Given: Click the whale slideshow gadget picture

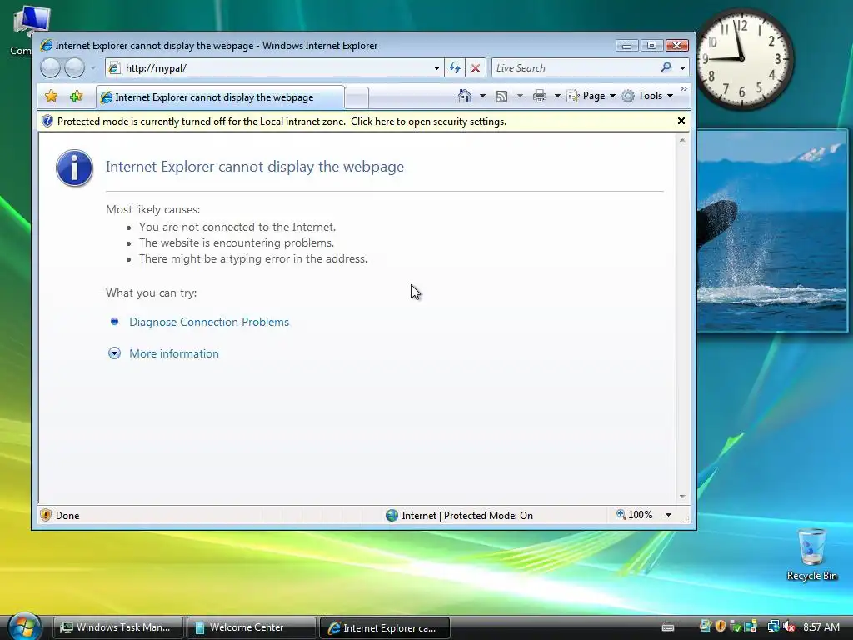Looking at the screenshot, I should coord(772,231).
